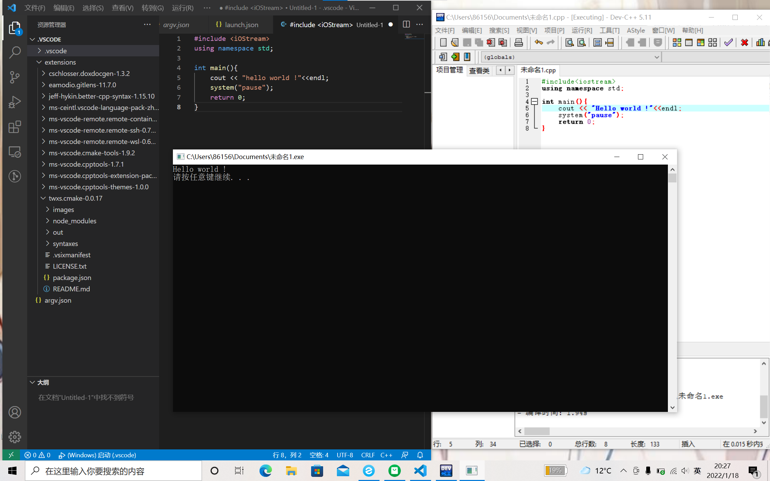Toggle code fold box at line 4
This screenshot has width=770, height=481.
point(535,101)
